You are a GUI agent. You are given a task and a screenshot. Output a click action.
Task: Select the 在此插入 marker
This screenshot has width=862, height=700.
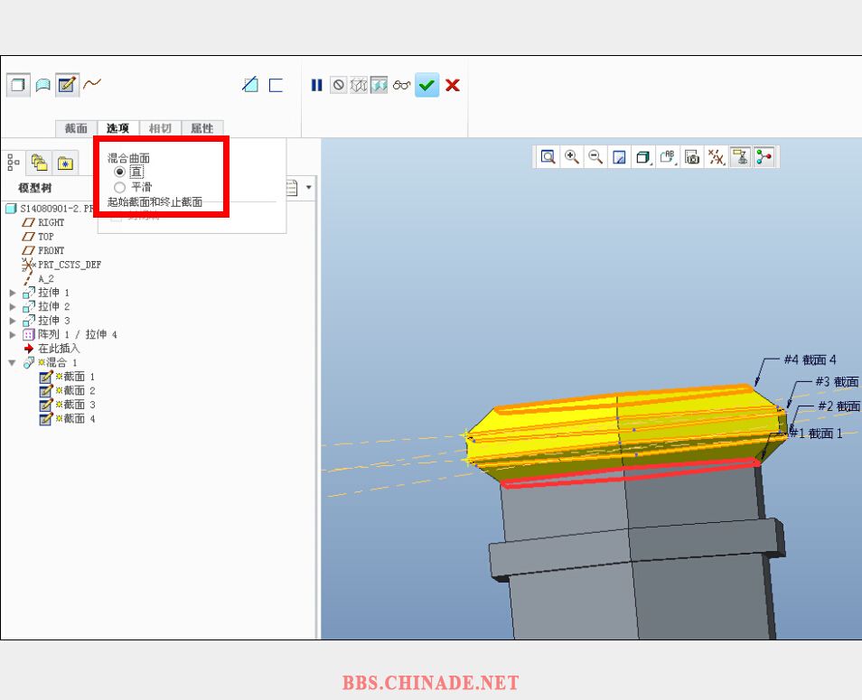(x=52, y=349)
